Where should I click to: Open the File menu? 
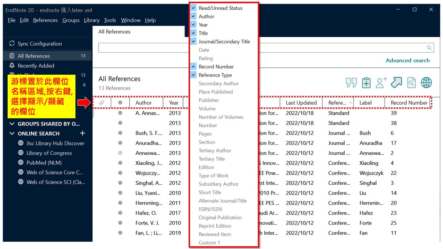tap(11, 20)
